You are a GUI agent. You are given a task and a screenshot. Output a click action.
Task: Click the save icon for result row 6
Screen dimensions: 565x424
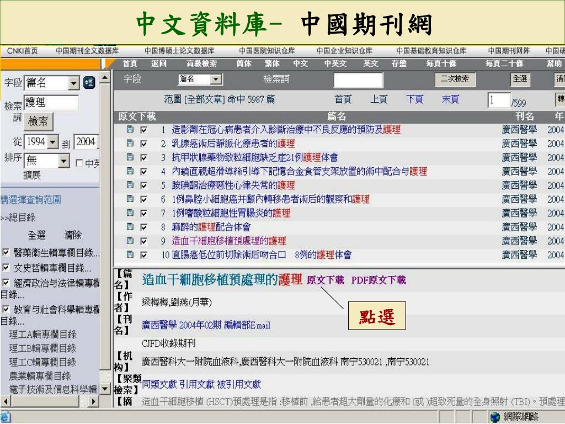tap(130, 199)
